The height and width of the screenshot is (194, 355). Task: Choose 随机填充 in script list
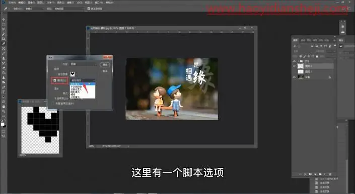[83, 91]
